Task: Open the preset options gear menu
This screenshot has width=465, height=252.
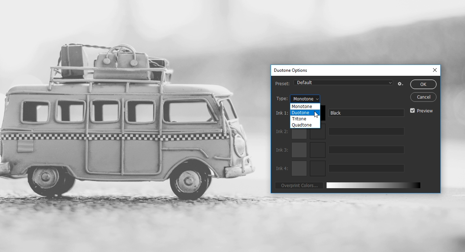Action: tap(400, 84)
